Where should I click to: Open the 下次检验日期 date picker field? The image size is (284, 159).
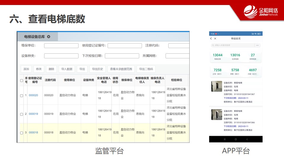pos(122,56)
